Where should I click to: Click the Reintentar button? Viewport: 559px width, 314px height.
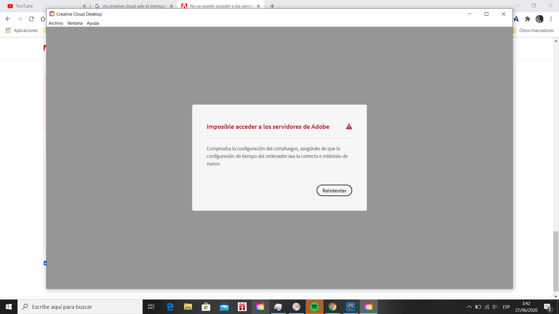click(334, 190)
